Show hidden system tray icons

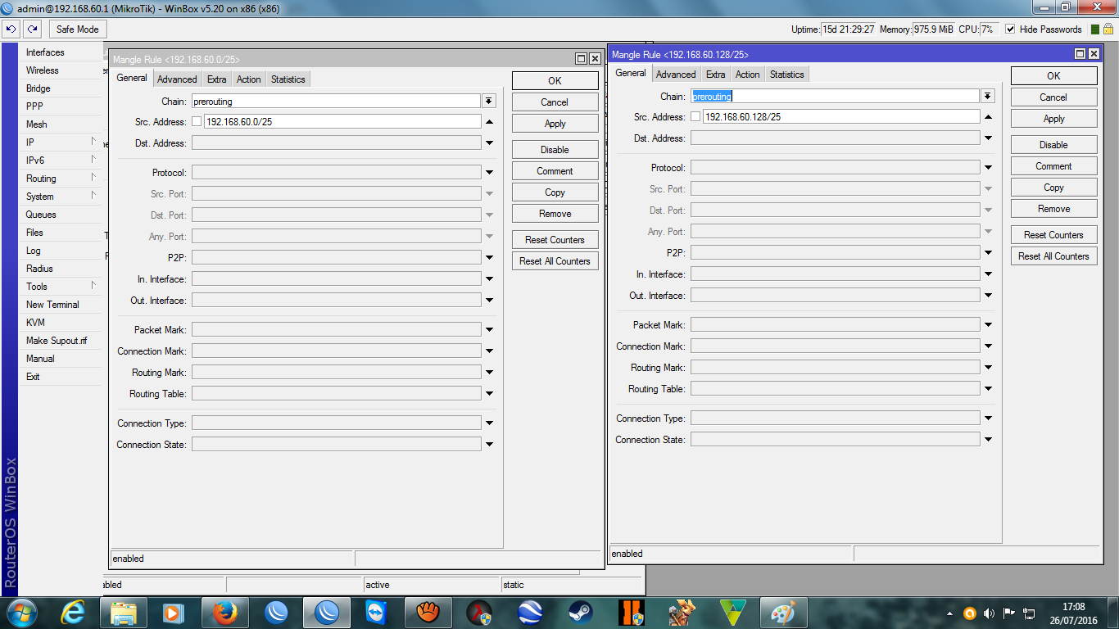(x=949, y=613)
